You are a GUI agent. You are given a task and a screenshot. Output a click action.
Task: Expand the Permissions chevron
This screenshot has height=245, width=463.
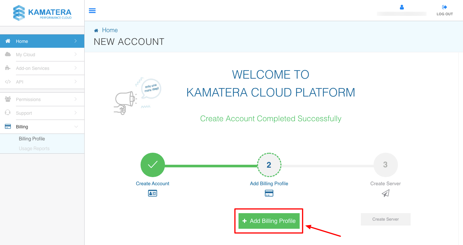click(x=75, y=99)
